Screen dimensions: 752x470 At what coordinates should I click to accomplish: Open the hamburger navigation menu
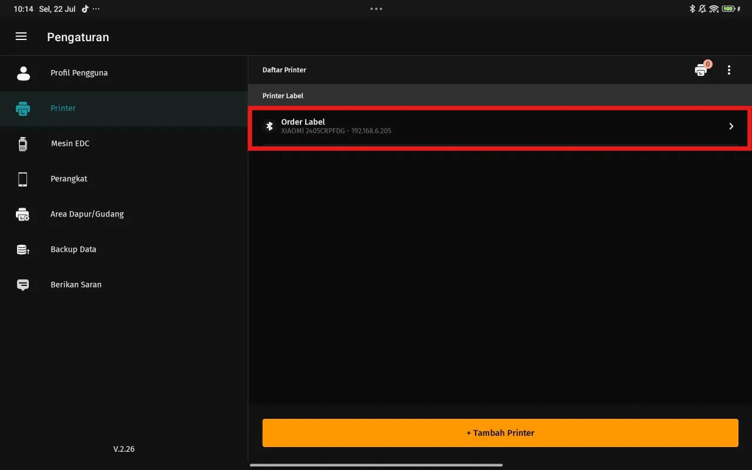click(21, 36)
